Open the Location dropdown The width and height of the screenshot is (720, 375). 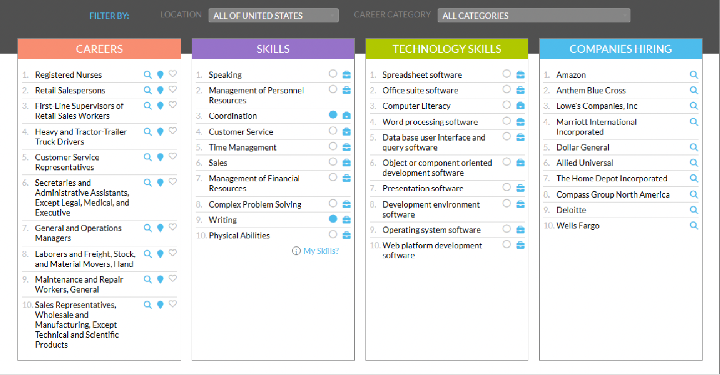pos(273,15)
